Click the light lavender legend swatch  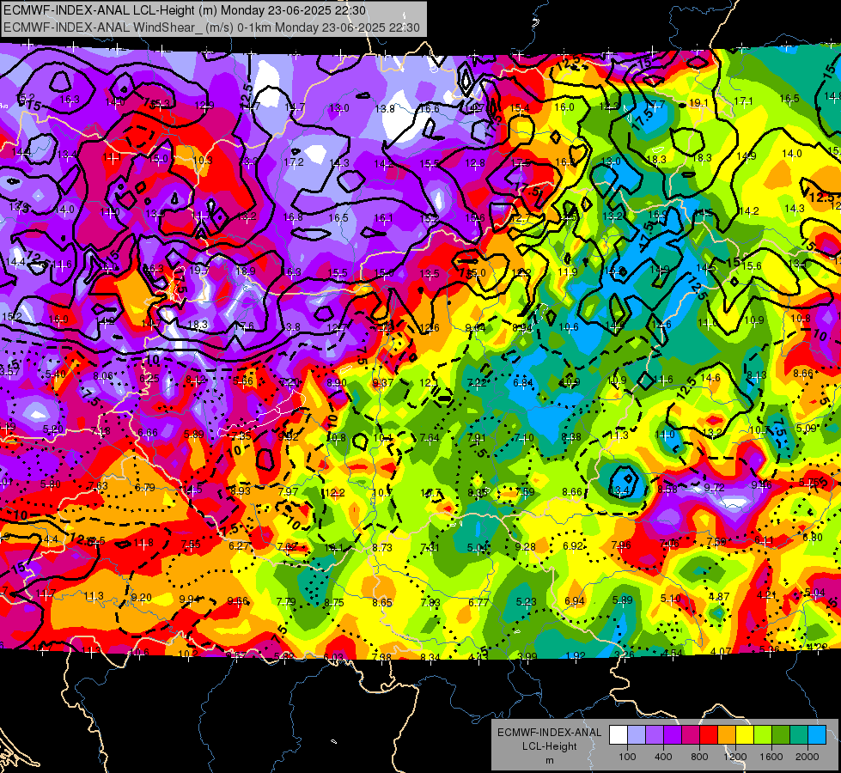[637, 735]
